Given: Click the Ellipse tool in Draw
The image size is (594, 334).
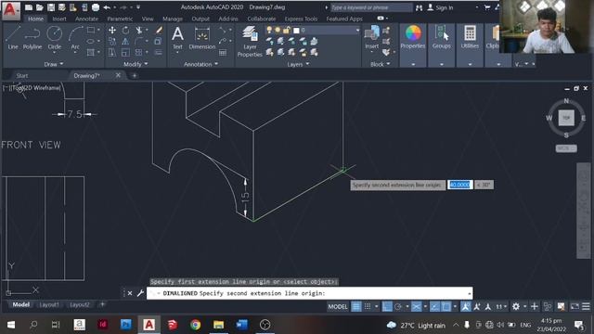Looking at the screenshot, I should click(x=91, y=41).
